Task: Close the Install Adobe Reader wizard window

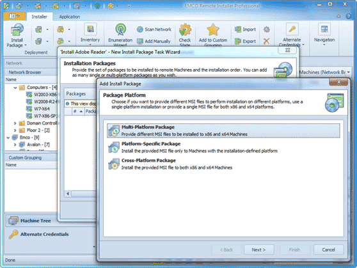Action: coord(288,50)
